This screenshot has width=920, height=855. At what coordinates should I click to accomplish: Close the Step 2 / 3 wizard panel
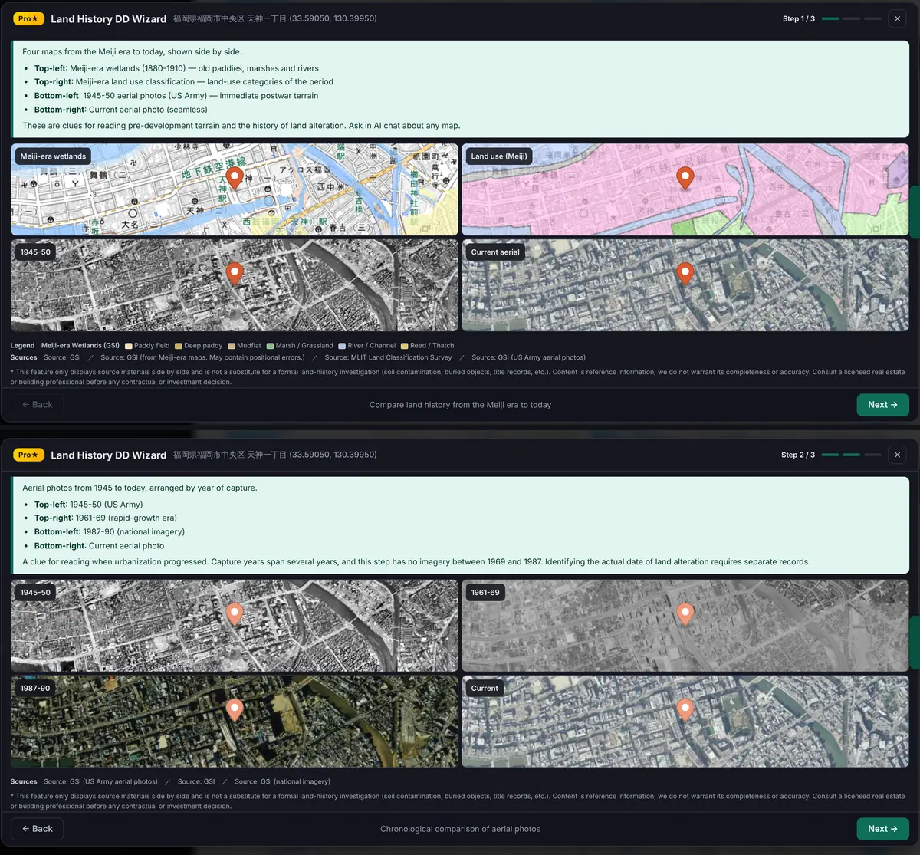tap(897, 455)
